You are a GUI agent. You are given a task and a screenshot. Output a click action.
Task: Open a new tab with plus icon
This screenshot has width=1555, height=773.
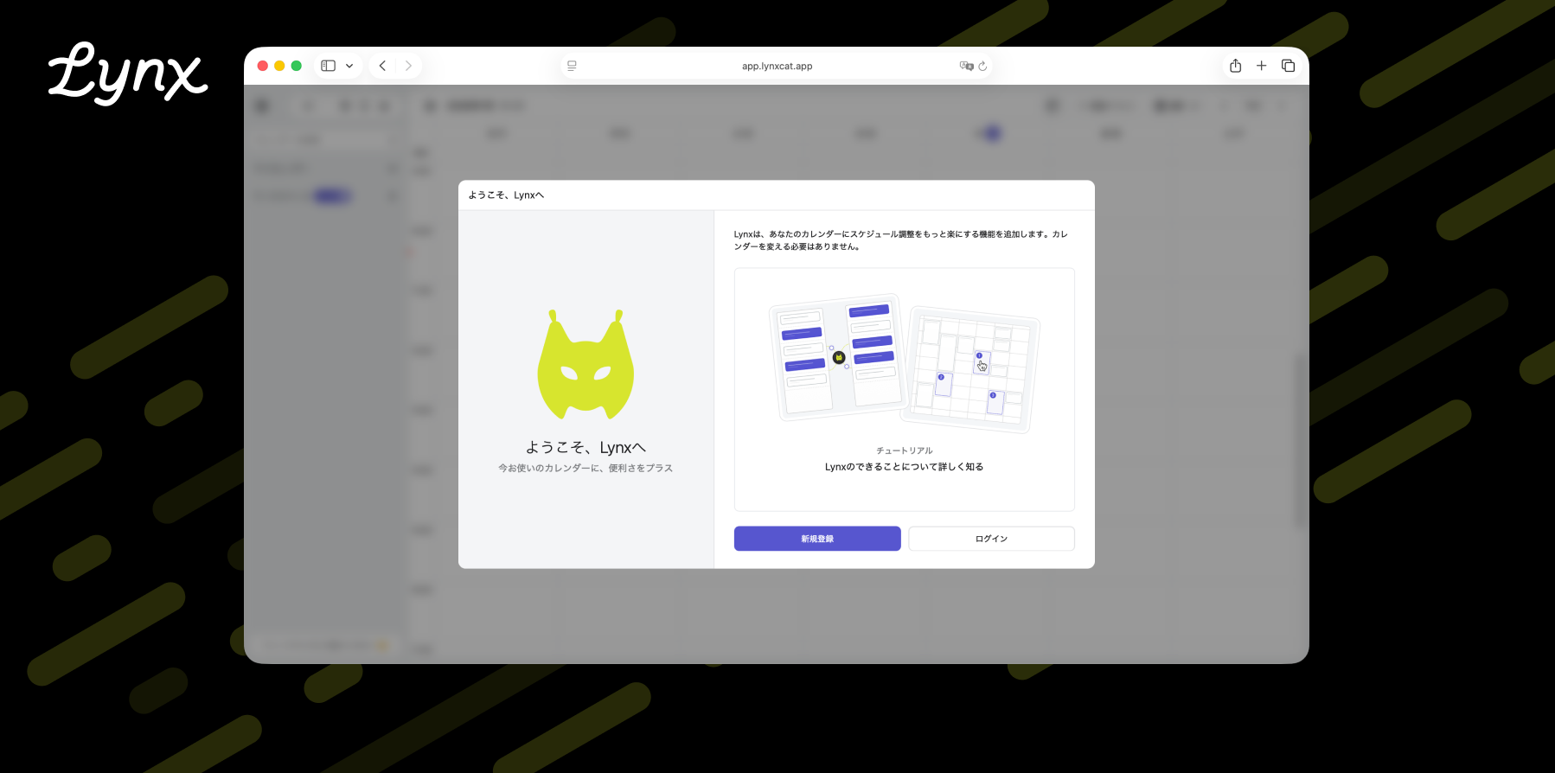(1262, 66)
